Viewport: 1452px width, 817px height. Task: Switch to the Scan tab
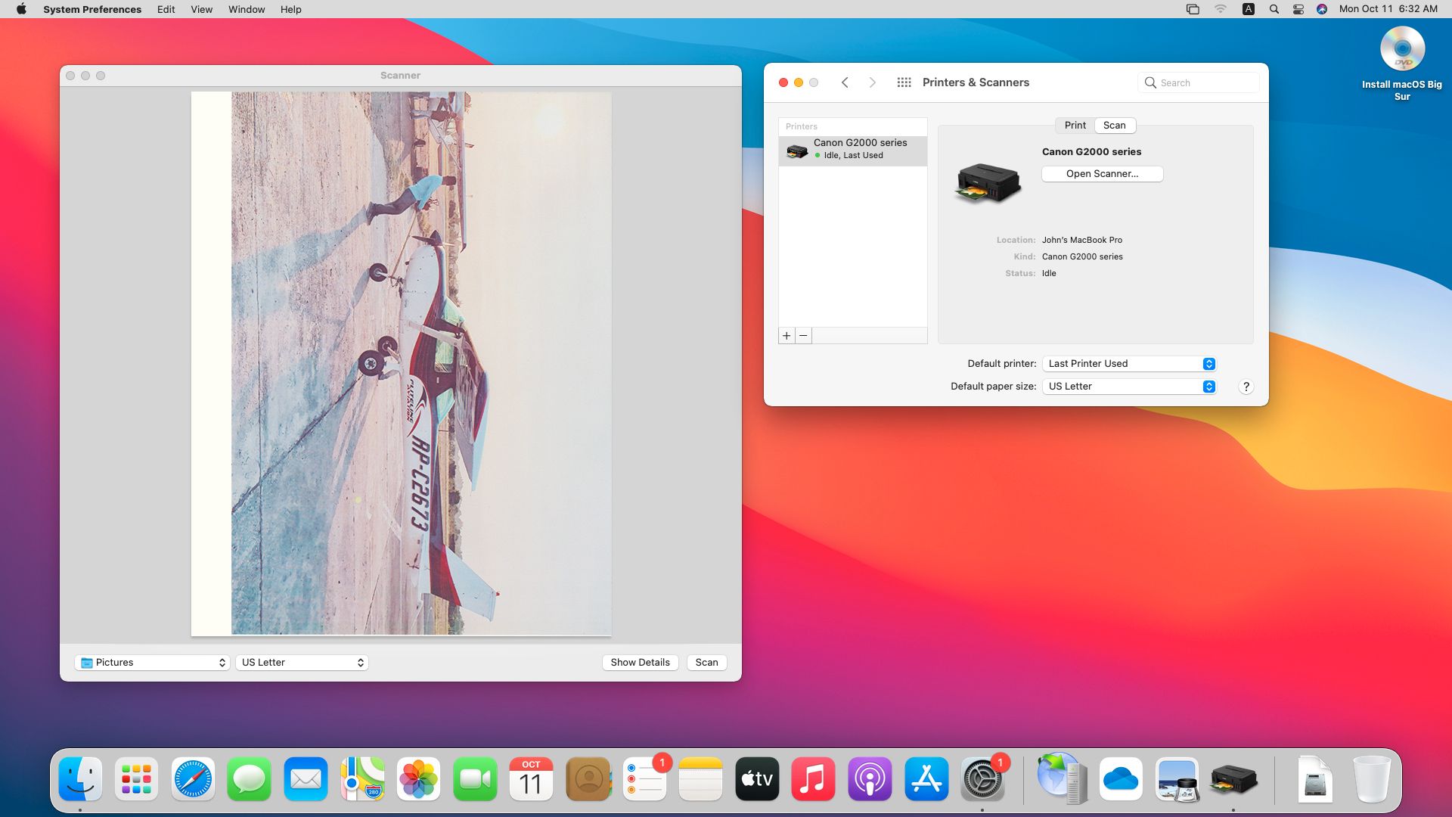click(1114, 126)
